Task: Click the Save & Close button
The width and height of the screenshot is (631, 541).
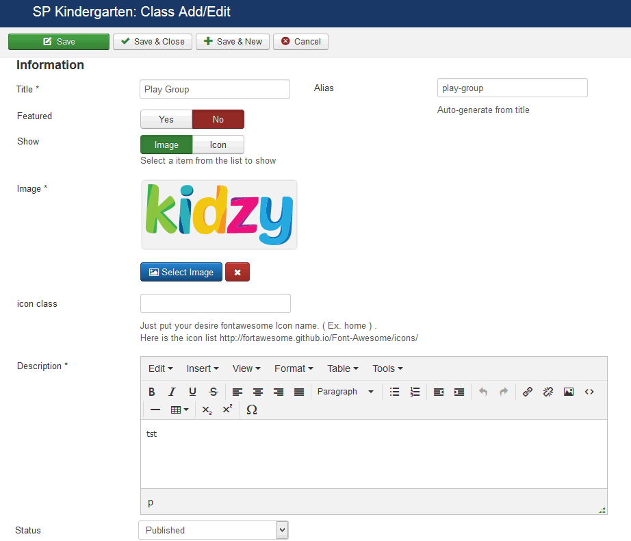Action: [153, 42]
